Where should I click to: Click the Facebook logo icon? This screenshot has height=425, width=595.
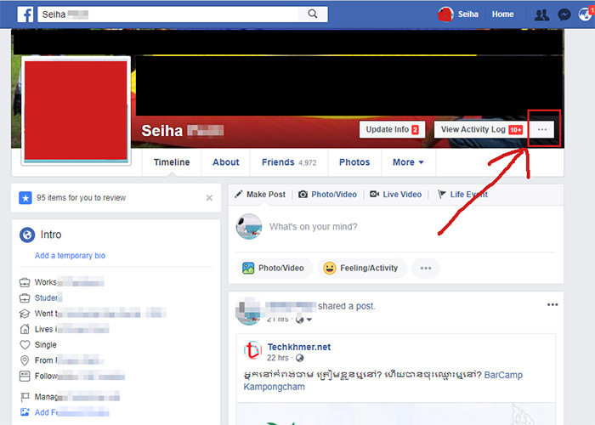pyautogui.click(x=25, y=14)
